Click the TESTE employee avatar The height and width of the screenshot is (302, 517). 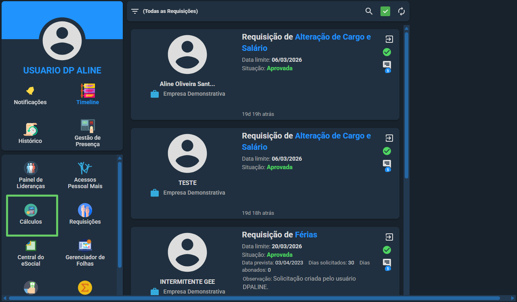[x=187, y=153]
